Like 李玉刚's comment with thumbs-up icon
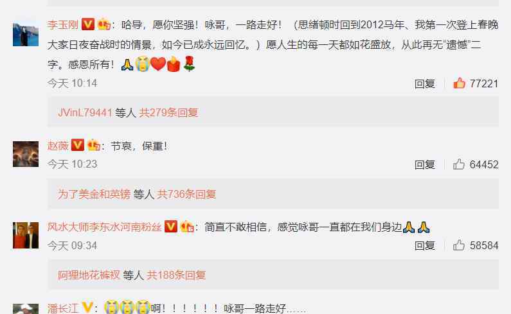Viewport: 511px width, 314px height. point(459,83)
